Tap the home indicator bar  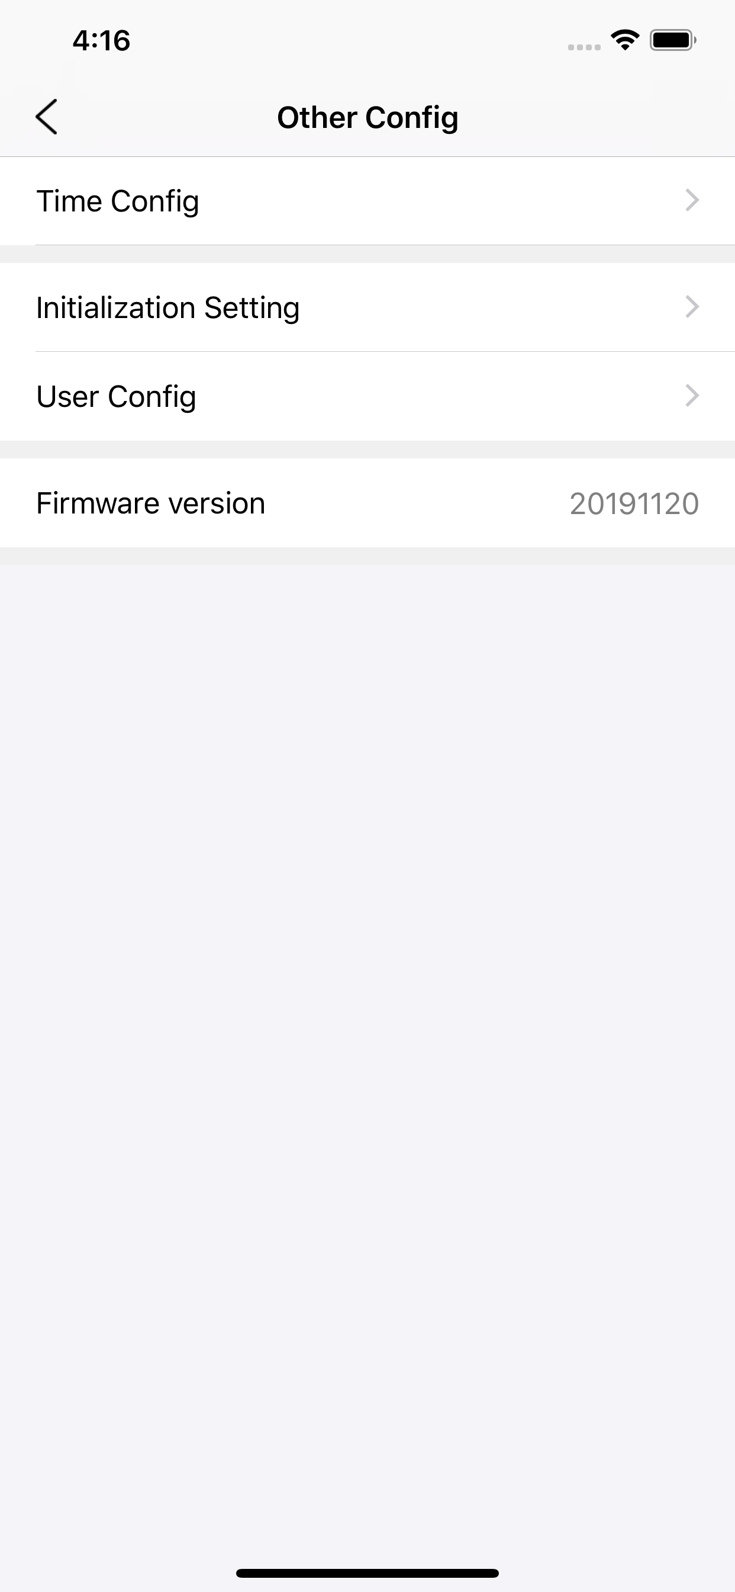(367, 1573)
